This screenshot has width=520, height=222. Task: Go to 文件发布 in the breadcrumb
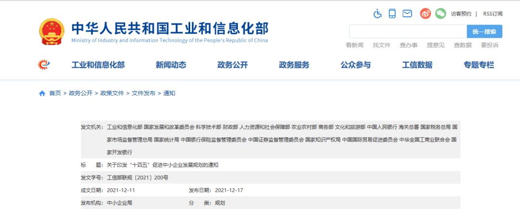click(143, 94)
